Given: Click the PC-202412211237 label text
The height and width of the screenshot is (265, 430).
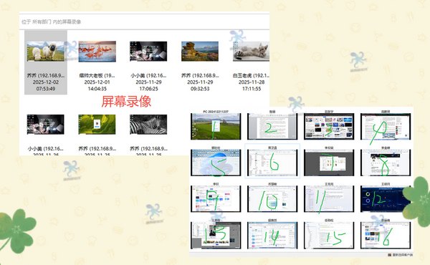Looking at the screenshot, I should (x=216, y=112).
